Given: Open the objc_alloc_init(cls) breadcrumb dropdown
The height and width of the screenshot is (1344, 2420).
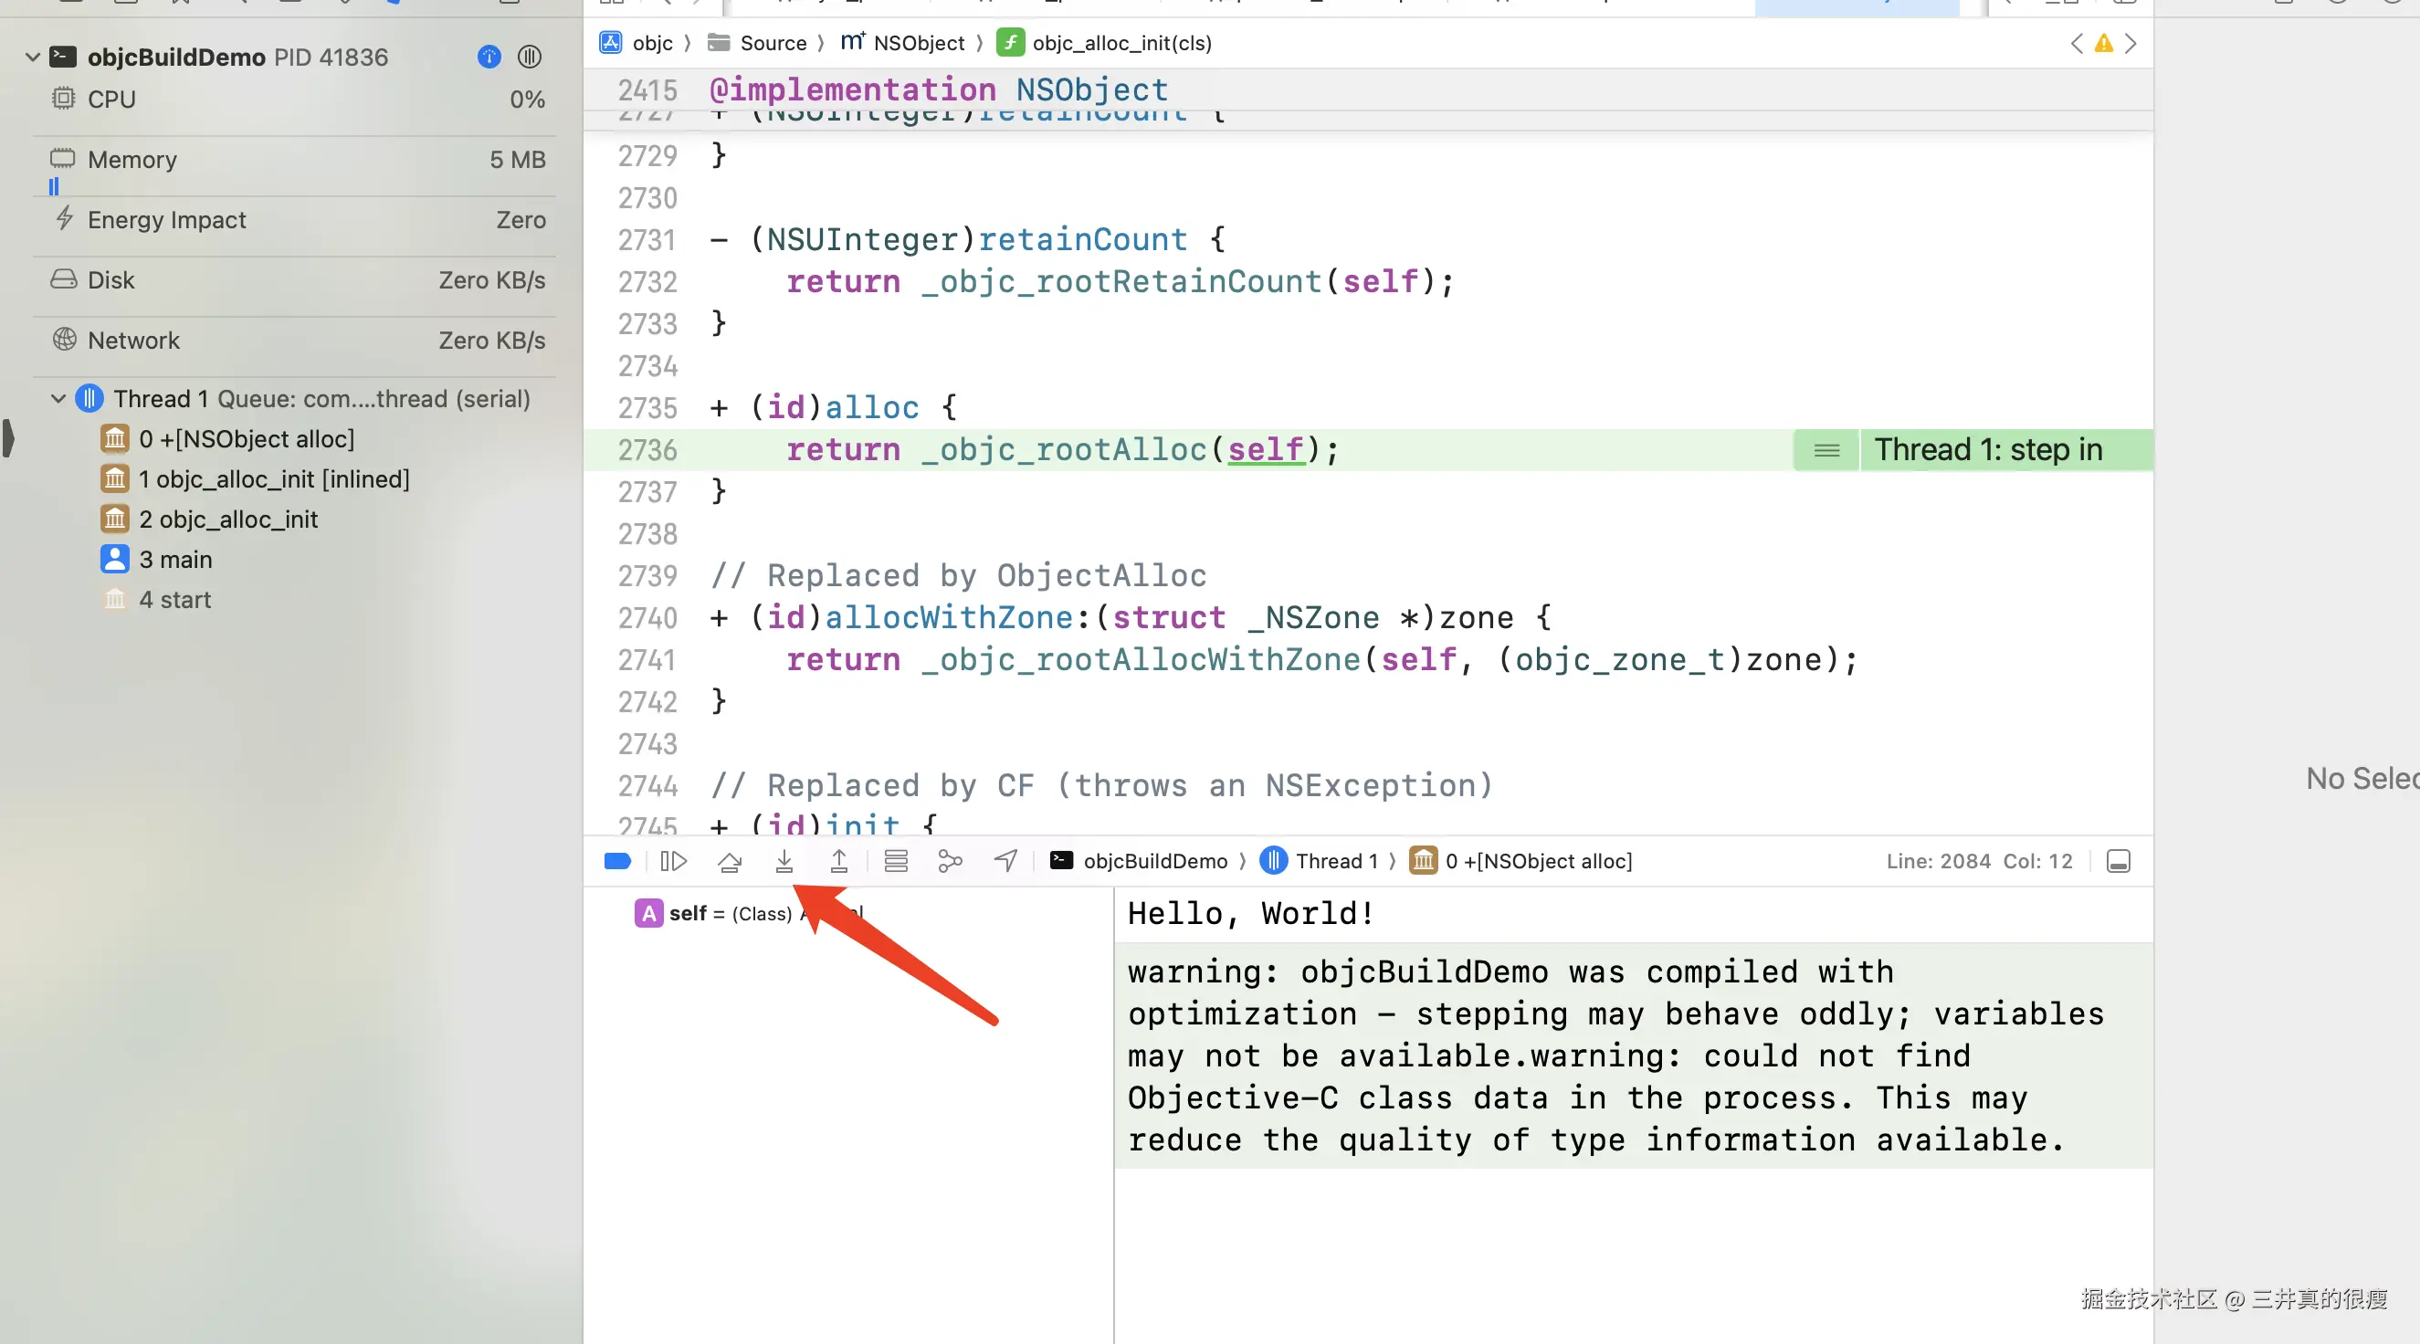Looking at the screenshot, I should click(x=1121, y=43).
